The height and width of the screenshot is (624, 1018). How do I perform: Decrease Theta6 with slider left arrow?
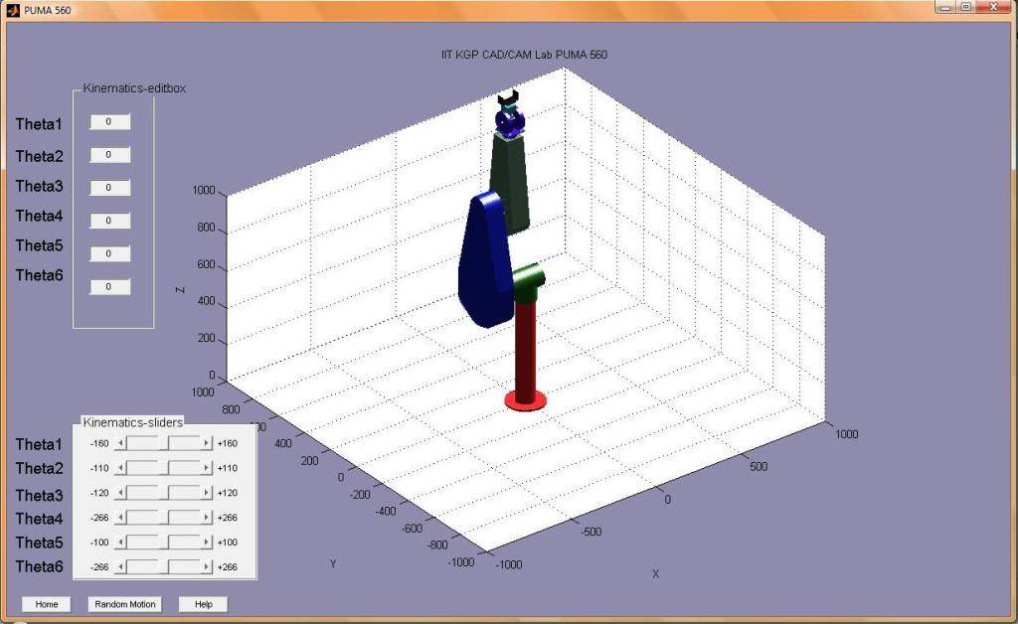(x=120, y=567)
